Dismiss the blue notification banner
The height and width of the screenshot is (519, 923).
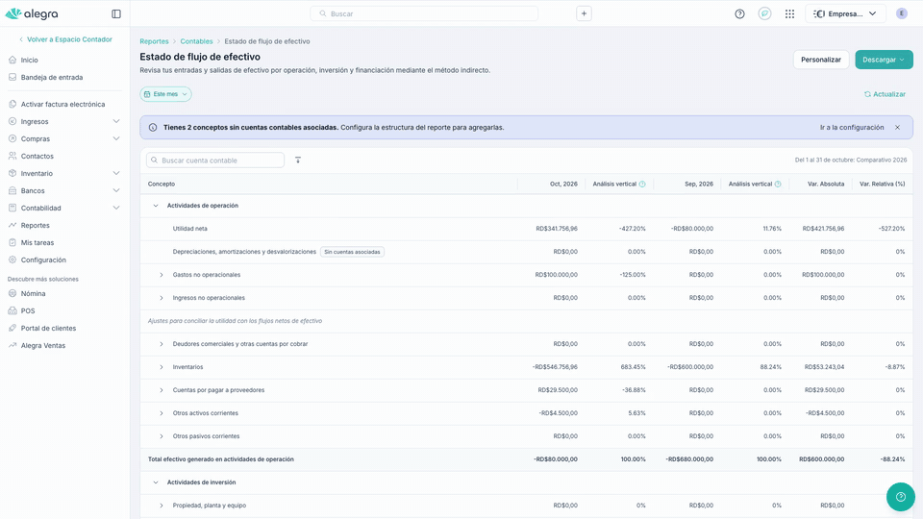[897, 127]
